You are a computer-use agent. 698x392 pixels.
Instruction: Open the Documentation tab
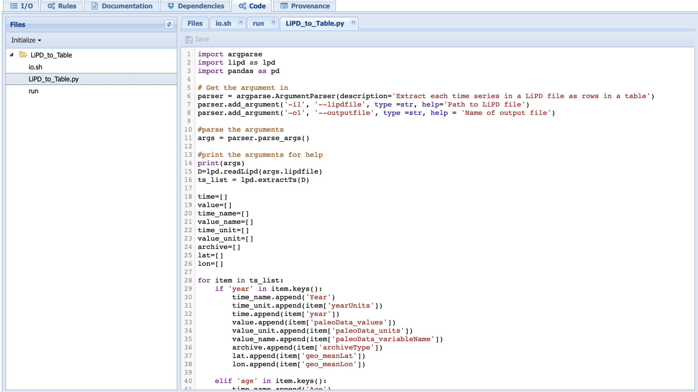(122, 6)
